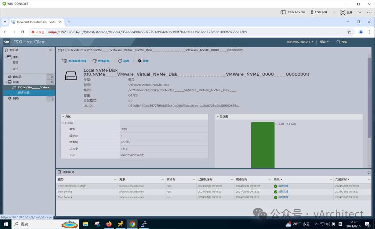Screen dimensions: 375x229
Task: Open the console toolbar dropdown chevron
Action: tap(360, 12)
